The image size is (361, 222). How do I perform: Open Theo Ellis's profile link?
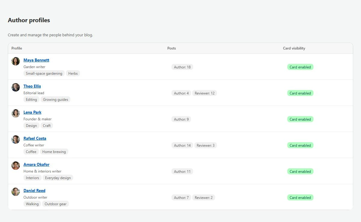click(32, 86)
